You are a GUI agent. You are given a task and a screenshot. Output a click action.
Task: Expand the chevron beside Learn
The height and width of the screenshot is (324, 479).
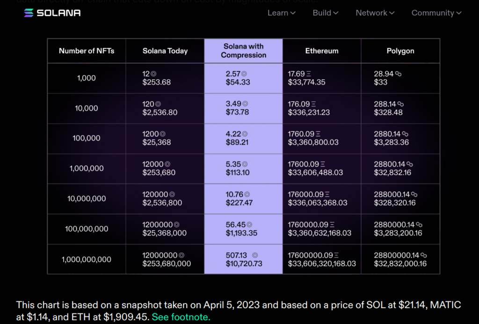pyautogui.click(x=293, y=13)
